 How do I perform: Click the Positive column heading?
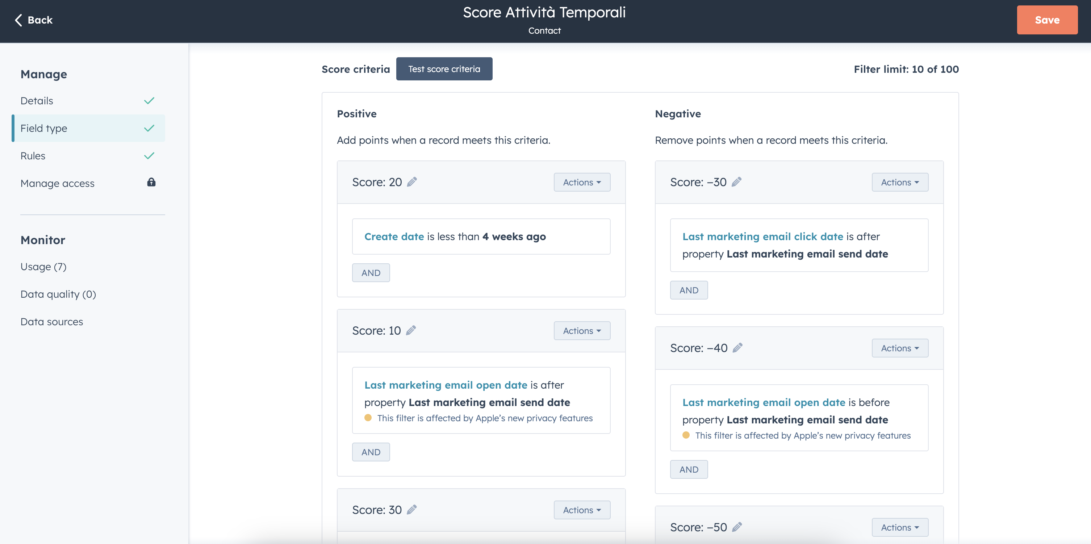click(357, 114)
